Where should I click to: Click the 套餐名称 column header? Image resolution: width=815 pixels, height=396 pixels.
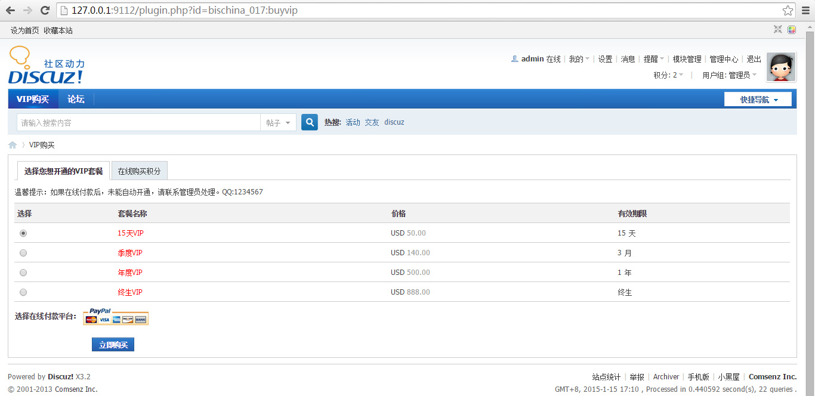tap(132, 214)
